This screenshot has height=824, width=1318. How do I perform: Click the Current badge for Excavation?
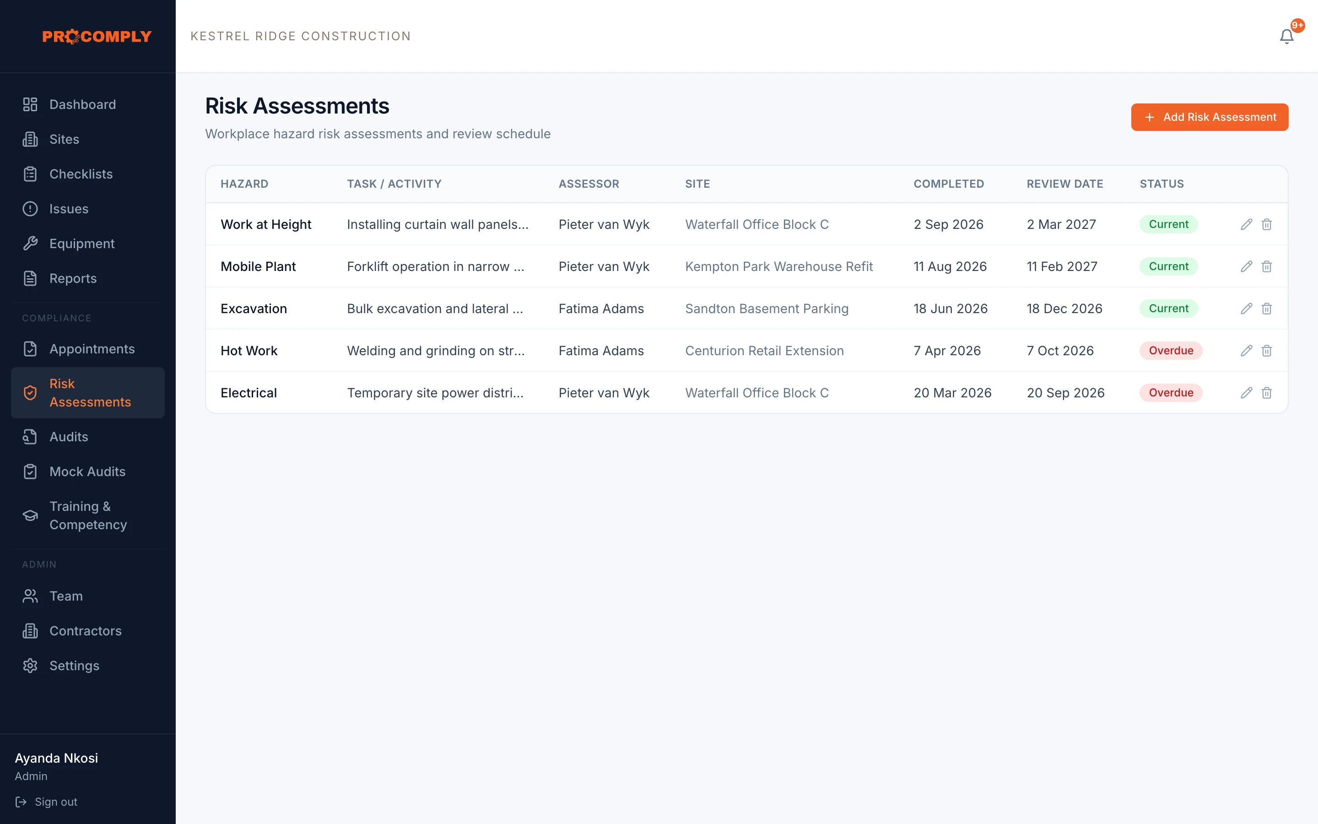coord(1169,309)
